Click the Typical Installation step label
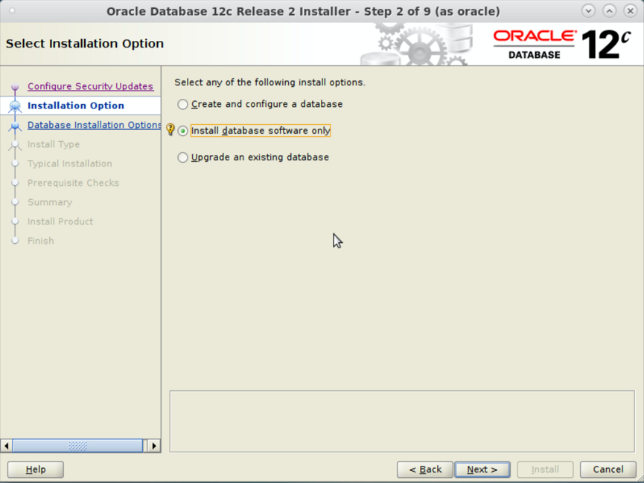Screen dimensions: 644x483 70,163
